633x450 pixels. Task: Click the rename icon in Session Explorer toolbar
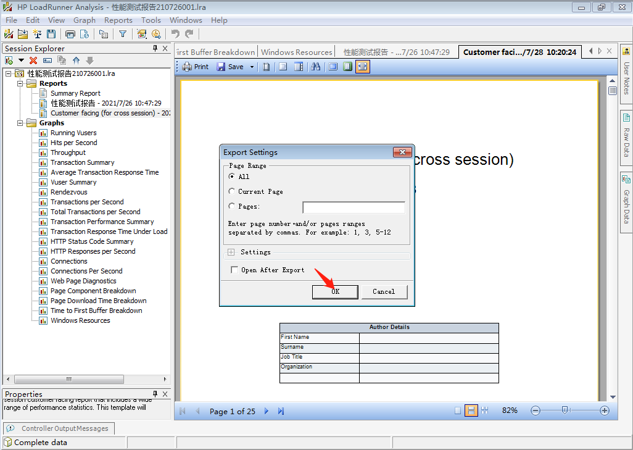coord(47,60)
